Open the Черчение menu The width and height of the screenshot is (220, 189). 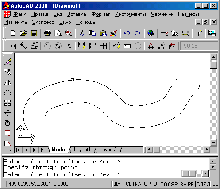click(162, 14)
